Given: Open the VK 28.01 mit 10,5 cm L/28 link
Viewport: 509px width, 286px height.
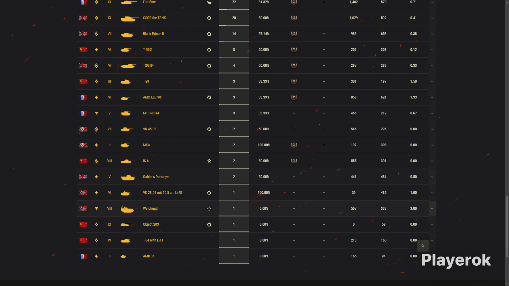Looking at the screenshot, I should (162, 193).
